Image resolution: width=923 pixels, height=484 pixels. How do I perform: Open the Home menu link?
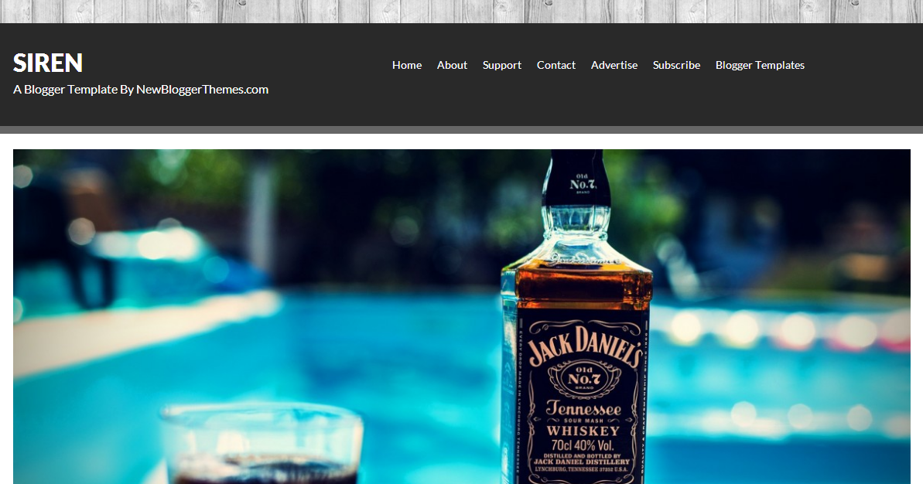click(x=407, y=65)
